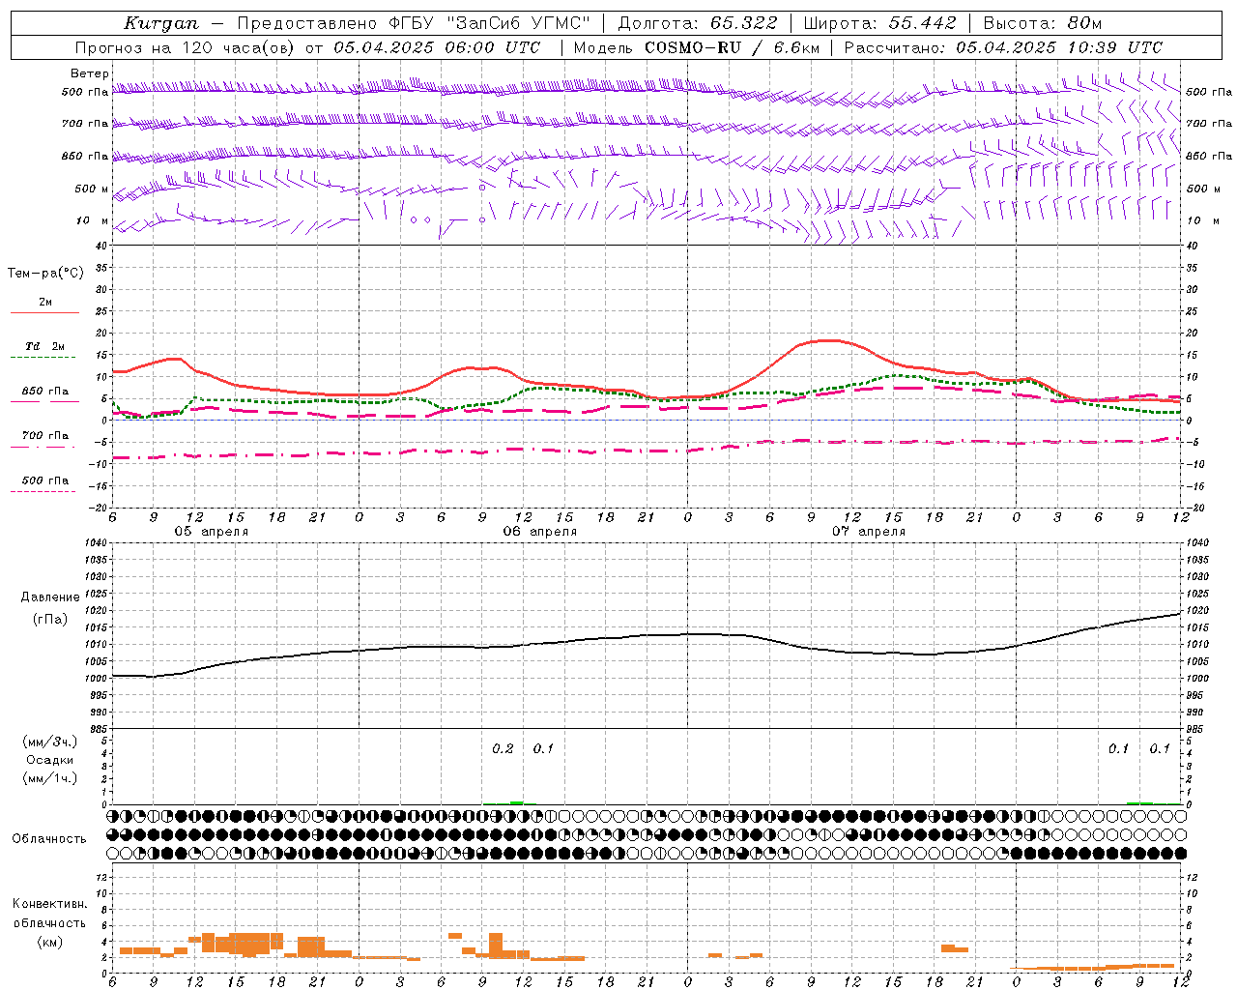Click the 07 апреля date label
Image resolution: width=1237 pixels, height=990 pixels.
[869, 532]
